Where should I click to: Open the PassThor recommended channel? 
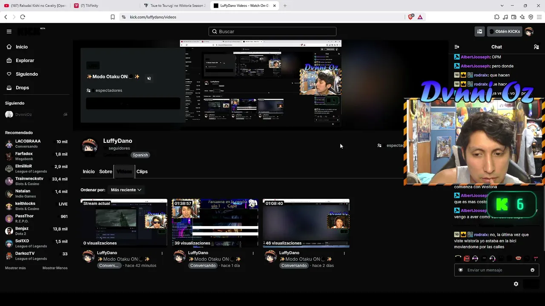pos(36,218)
